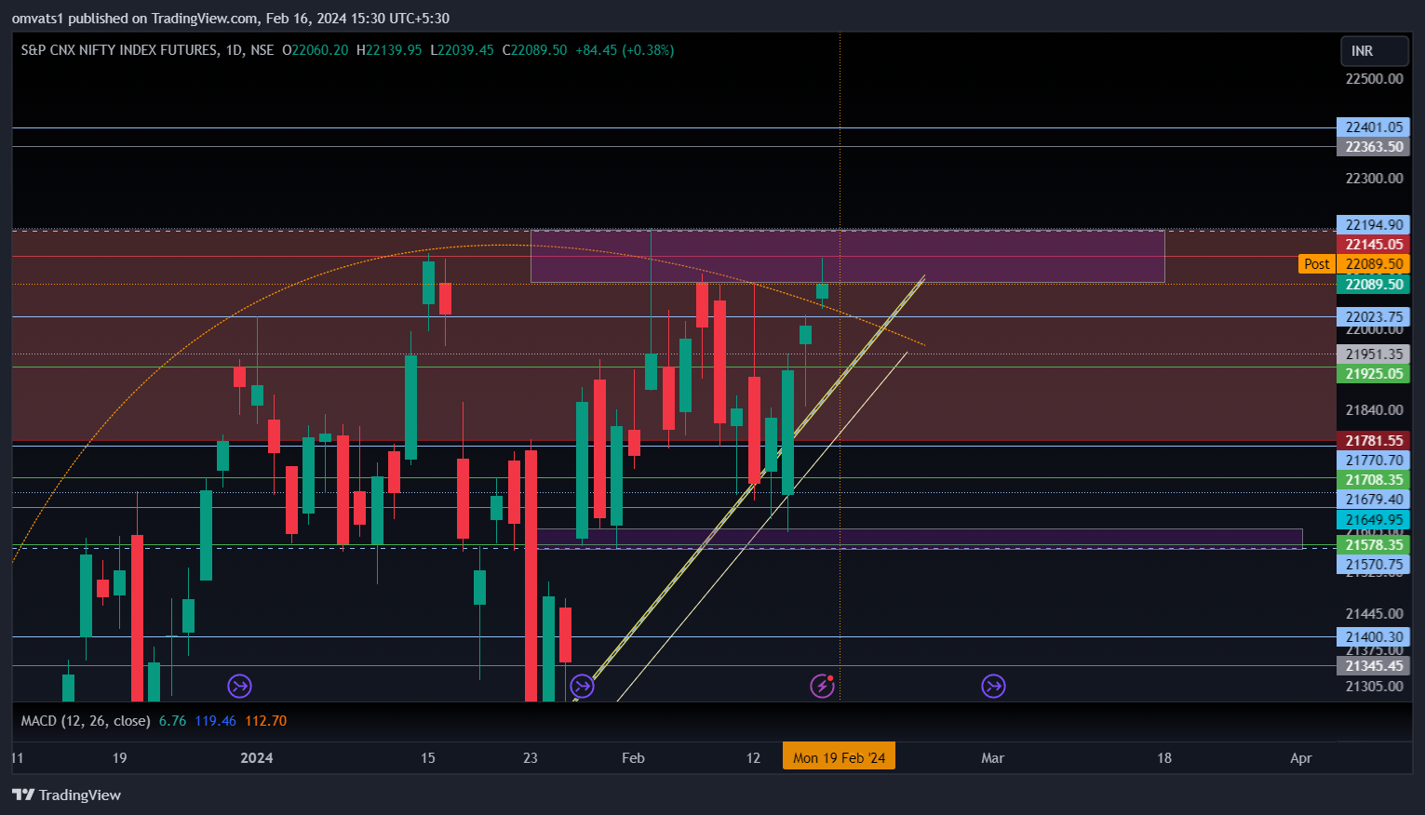Click the L22039.45 low value
Screen dimensions: 1425x815
click(462, 50)
